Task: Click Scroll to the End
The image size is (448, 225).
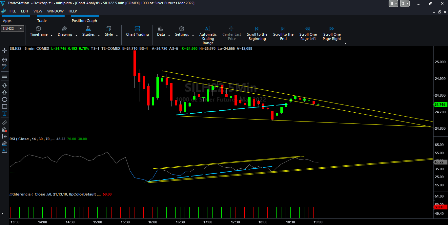Action: click(283, 33)
